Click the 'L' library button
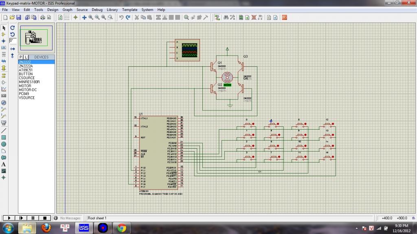The height and width of the screenshot is (234, 417). (26, 57)
